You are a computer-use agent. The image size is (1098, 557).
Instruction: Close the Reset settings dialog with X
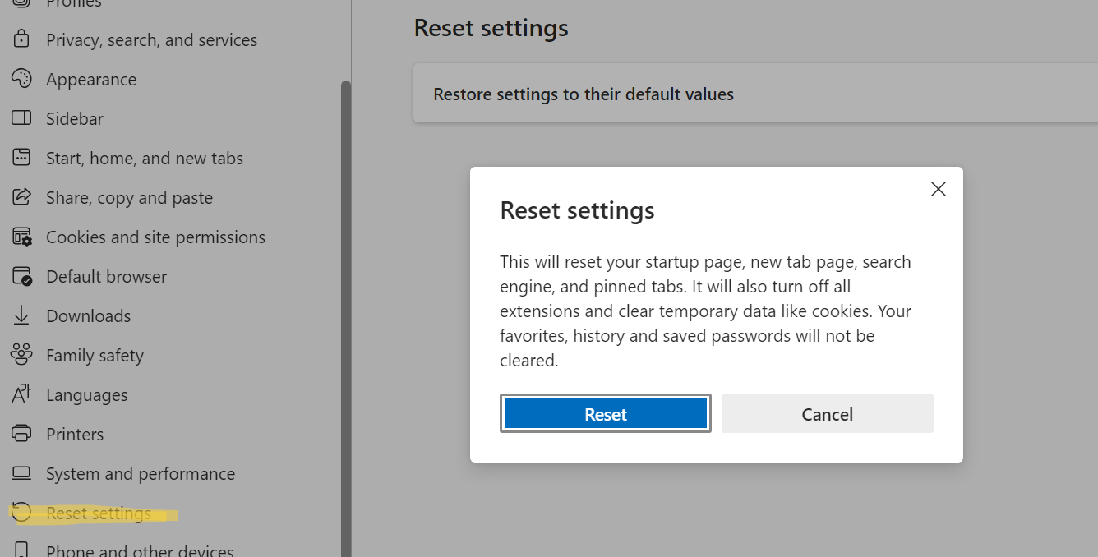point(939,189)
